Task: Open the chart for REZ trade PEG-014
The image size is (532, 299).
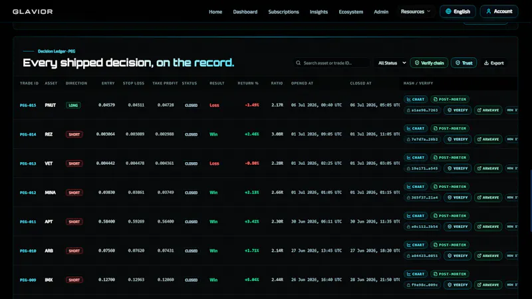Action: (x=415, y=128)
